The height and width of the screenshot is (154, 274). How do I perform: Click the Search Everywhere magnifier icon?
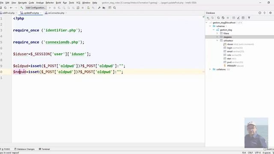[x=114, y=8]
